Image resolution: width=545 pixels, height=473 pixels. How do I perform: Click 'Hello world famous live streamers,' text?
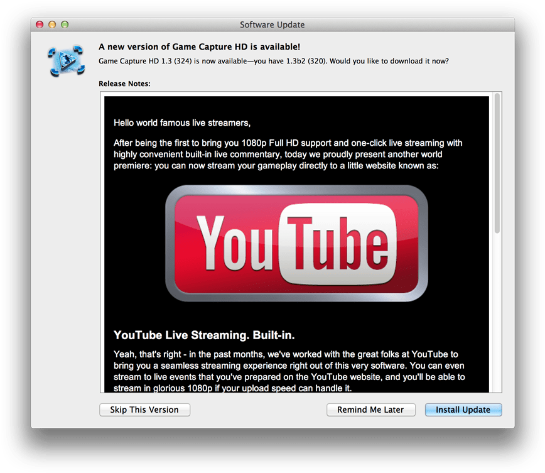(x=182, y=122)
